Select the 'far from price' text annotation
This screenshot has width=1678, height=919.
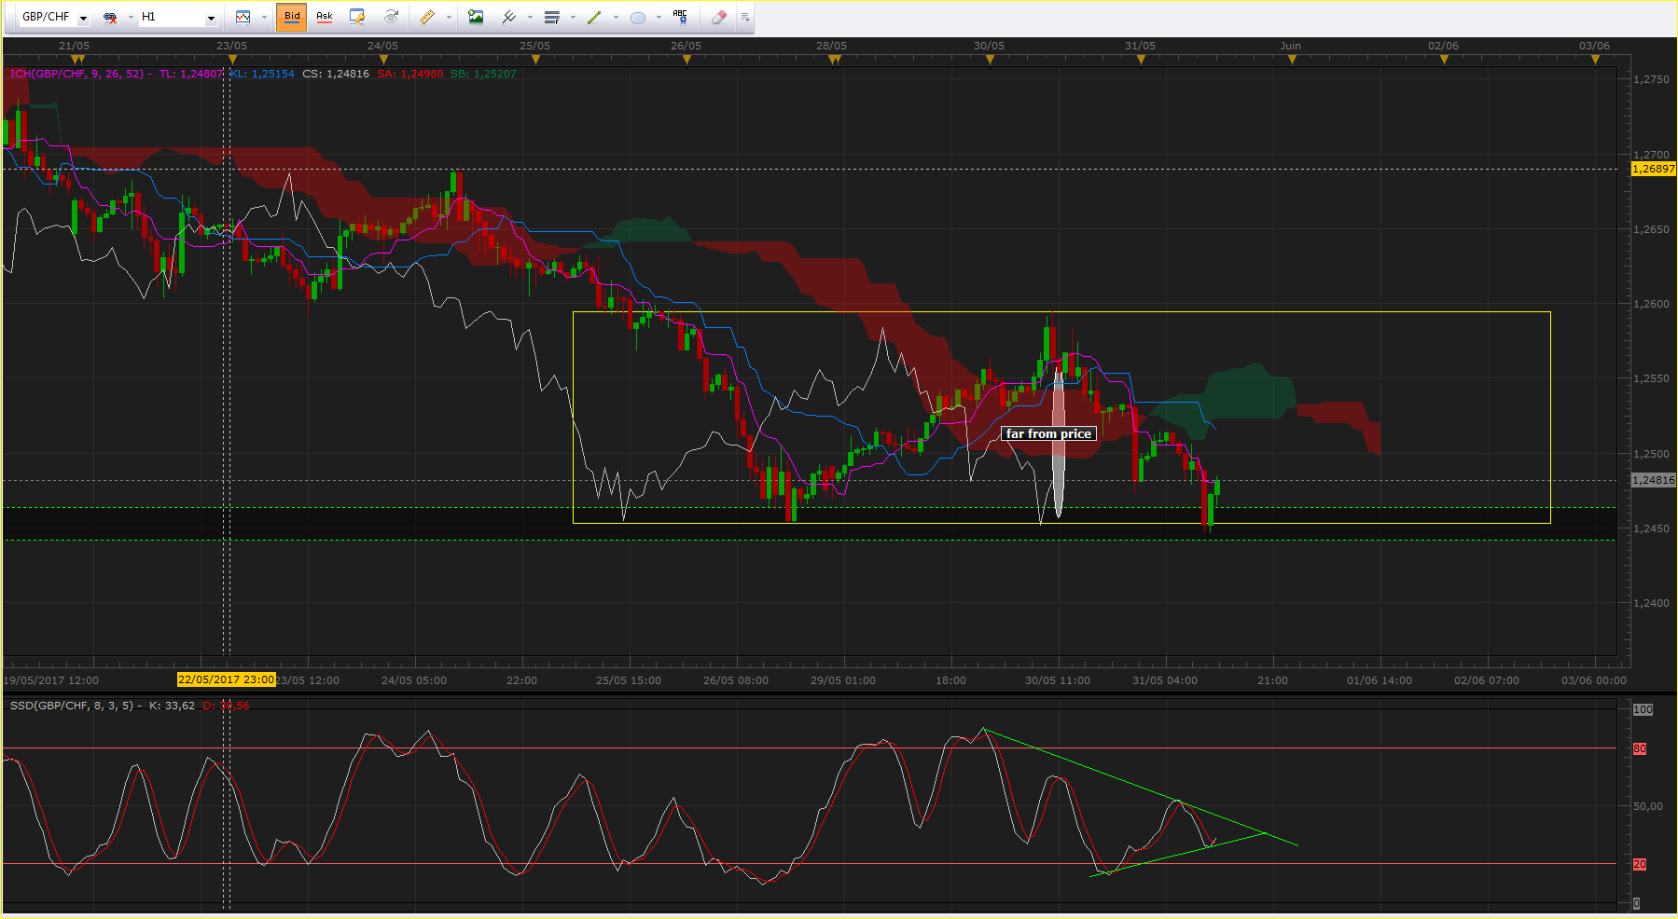1048,433
